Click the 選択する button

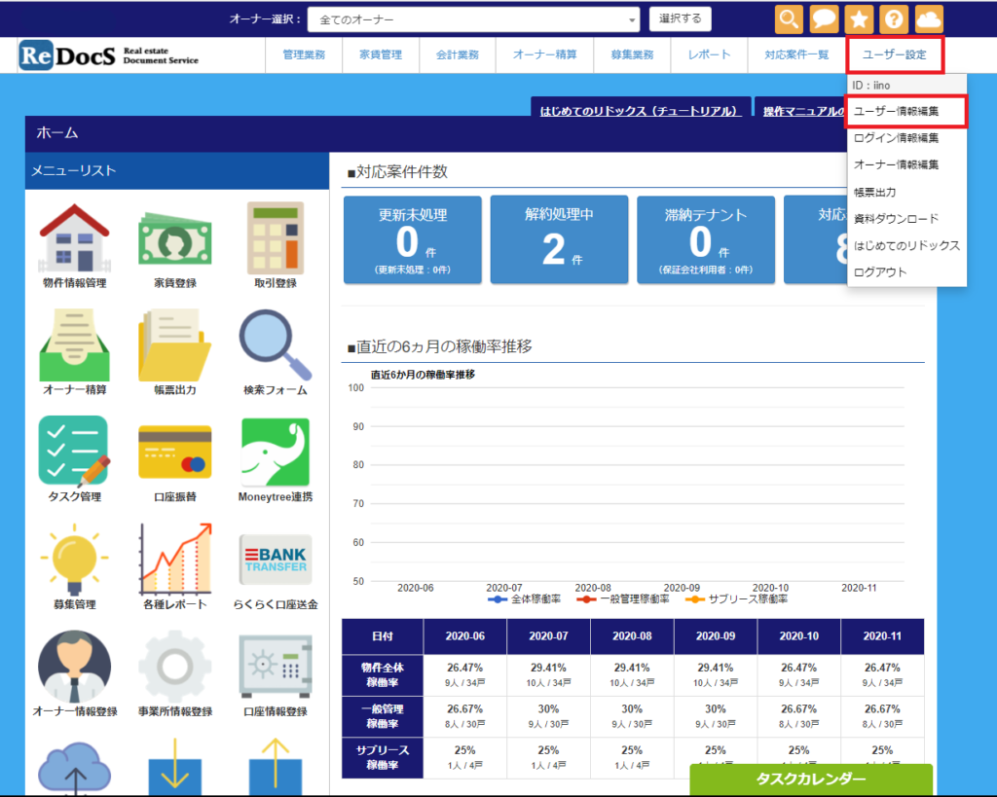(681, 19)
